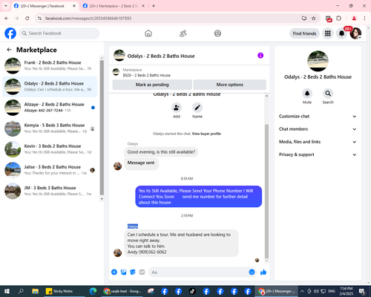371x297 pixels.
Task: Open the taskbar clock showing 7:34 PM
Action: (347, 291)
